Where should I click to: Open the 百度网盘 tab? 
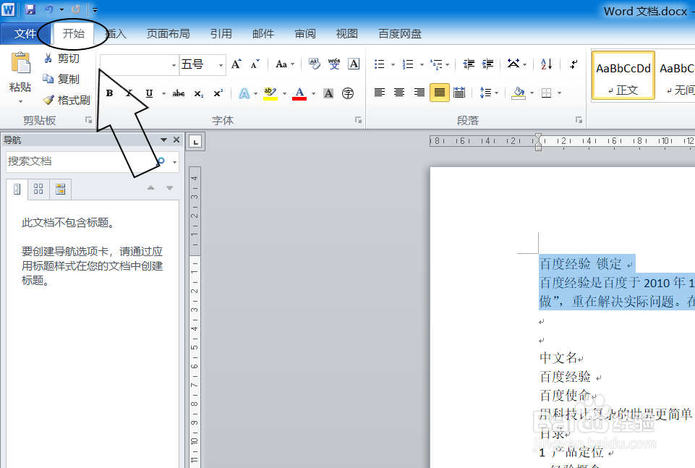coord(400,34)
